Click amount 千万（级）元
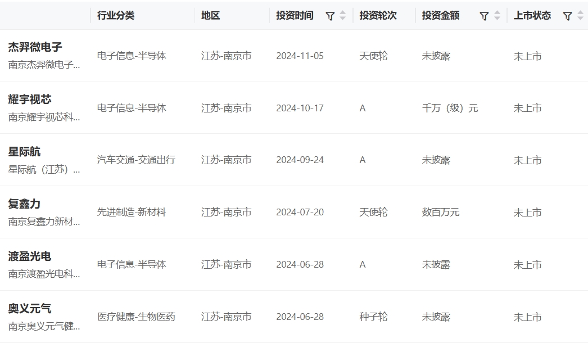The height and width of the screenshot is (343, 588). [450, 108]
